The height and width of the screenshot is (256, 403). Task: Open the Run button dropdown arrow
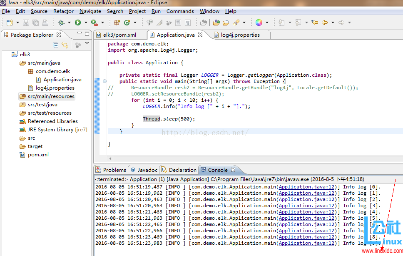86,23
